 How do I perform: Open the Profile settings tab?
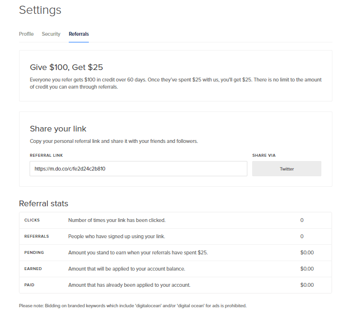26,34
